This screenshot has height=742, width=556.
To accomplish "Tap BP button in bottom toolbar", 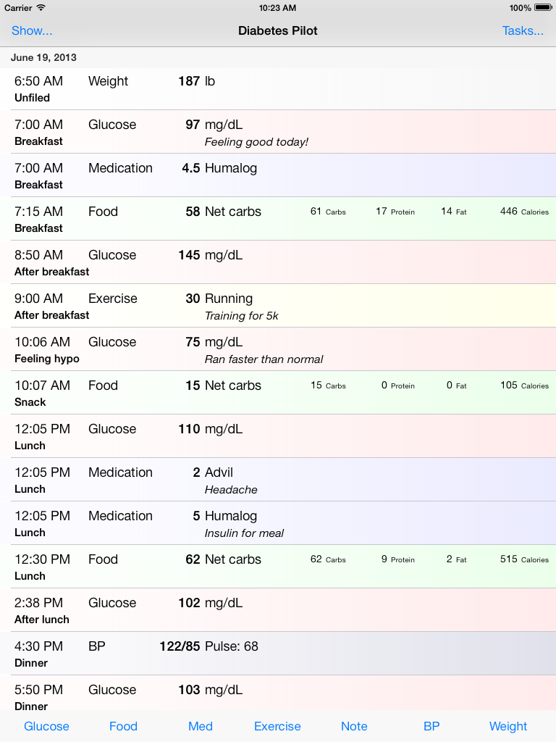I will pos(431,726).
